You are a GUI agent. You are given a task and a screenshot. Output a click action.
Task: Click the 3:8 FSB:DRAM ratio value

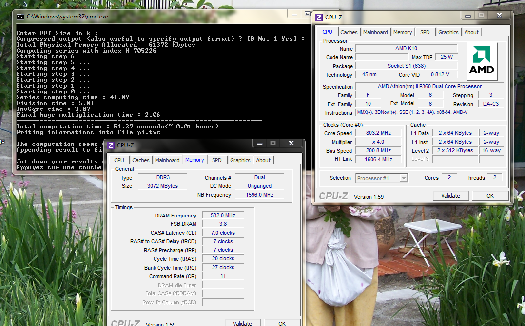[223, 224]
